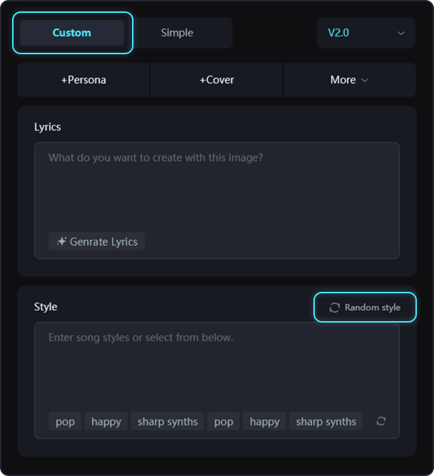Click the circular arrows icon beside Random style
Screen dimensions: 434x476
(334, 308)
